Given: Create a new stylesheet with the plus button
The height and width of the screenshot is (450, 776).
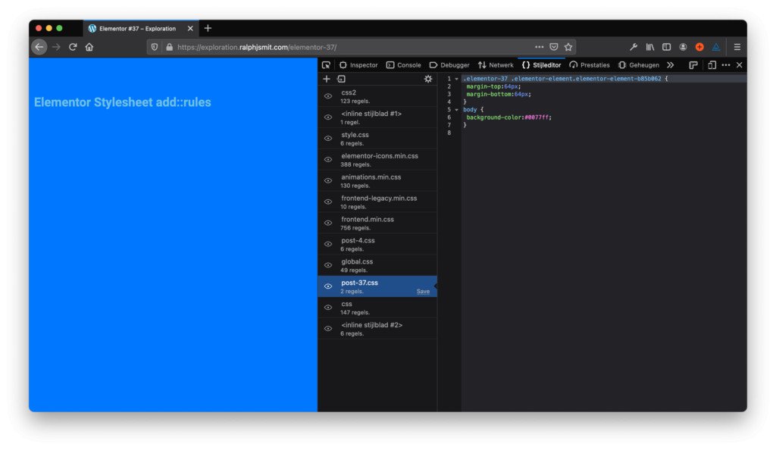Looking at the screenshot, I should click(327, 79).
